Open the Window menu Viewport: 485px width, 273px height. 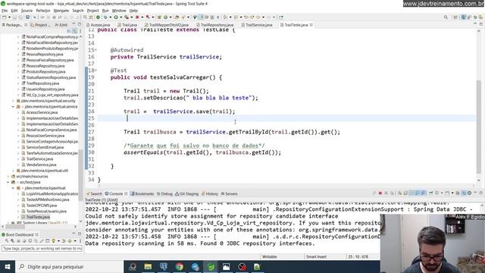tap(119, 11)
